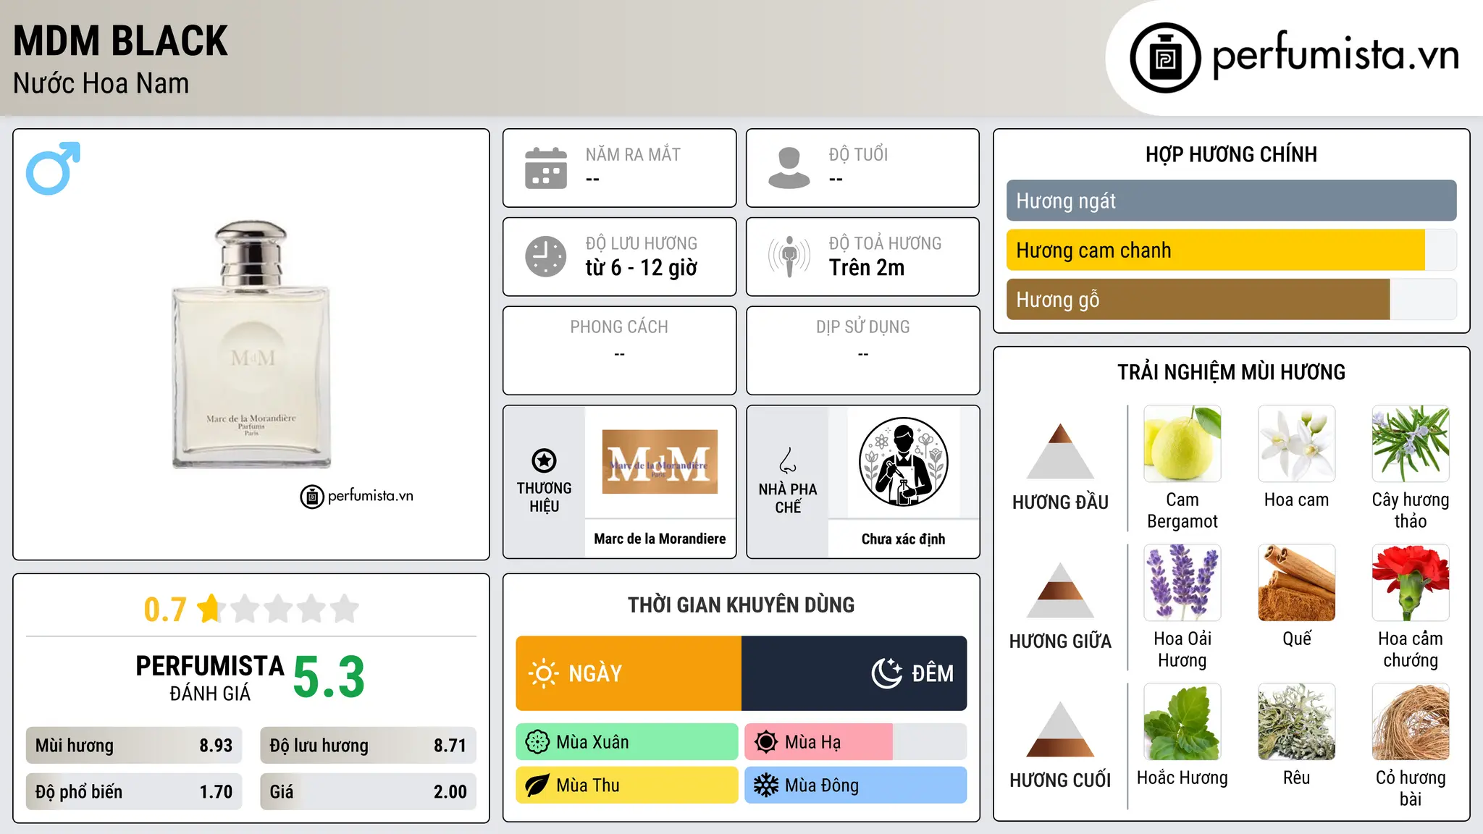Image resolution: width=1483 pixels, height=834 pixels.
Task: Click the Trên 2m sillage value
Action: (x=867, y=268)
